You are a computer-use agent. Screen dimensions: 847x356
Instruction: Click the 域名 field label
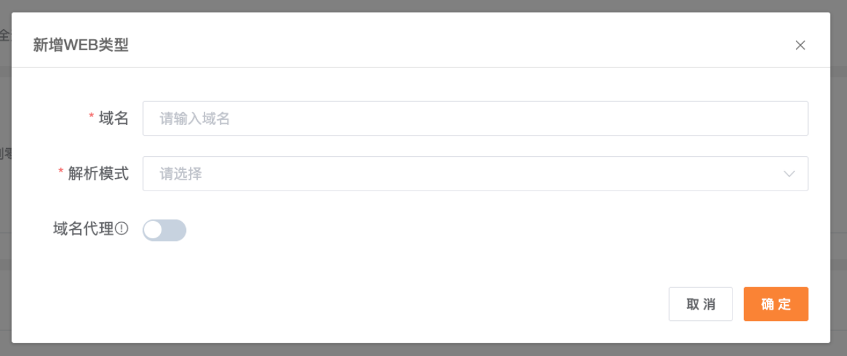click(x=114, y=118)
